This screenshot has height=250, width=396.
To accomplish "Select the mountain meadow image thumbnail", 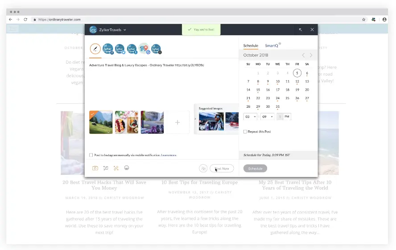I will pos(101,122).
